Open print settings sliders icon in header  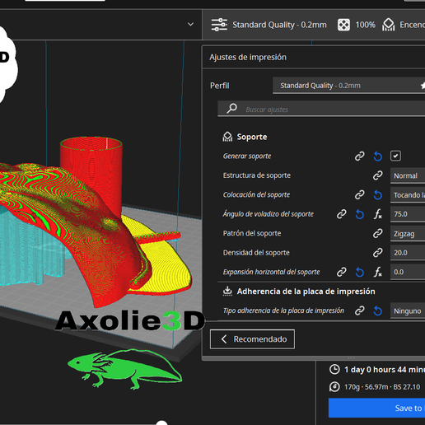click(x=219, y=25)
